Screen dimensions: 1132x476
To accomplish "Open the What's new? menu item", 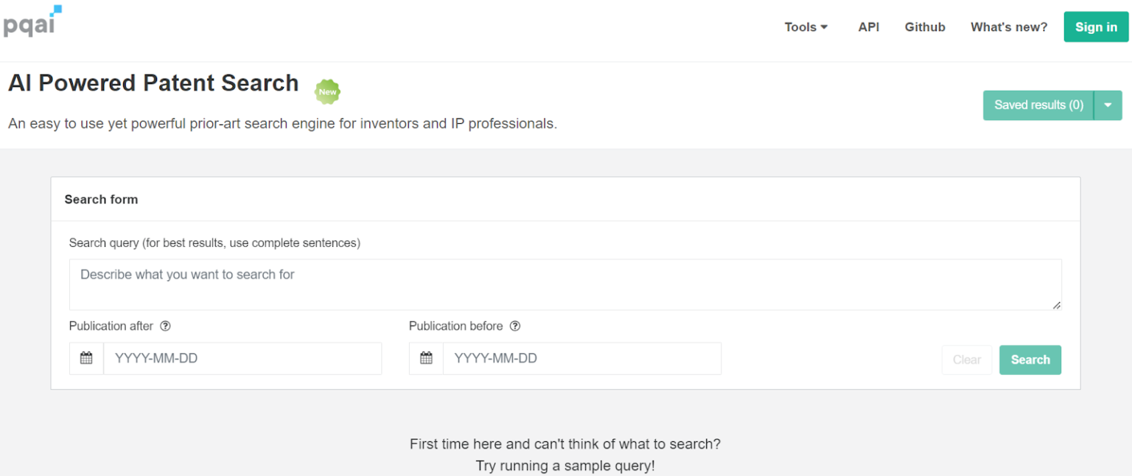I will (x=1009, y=27).
